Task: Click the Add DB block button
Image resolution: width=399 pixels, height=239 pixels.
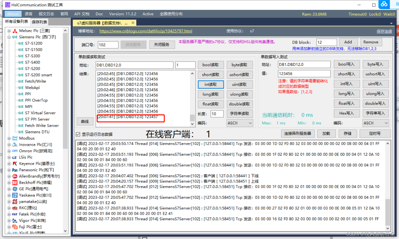Action: click(348, 42)
